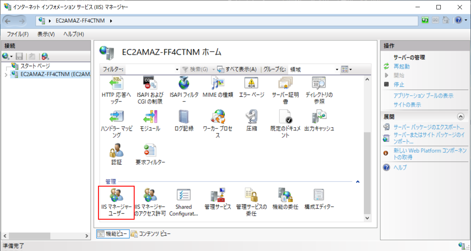Collapse the 展開 actions section
The image size is (471, 251).
pyautogui.click(x=461, y=117)
